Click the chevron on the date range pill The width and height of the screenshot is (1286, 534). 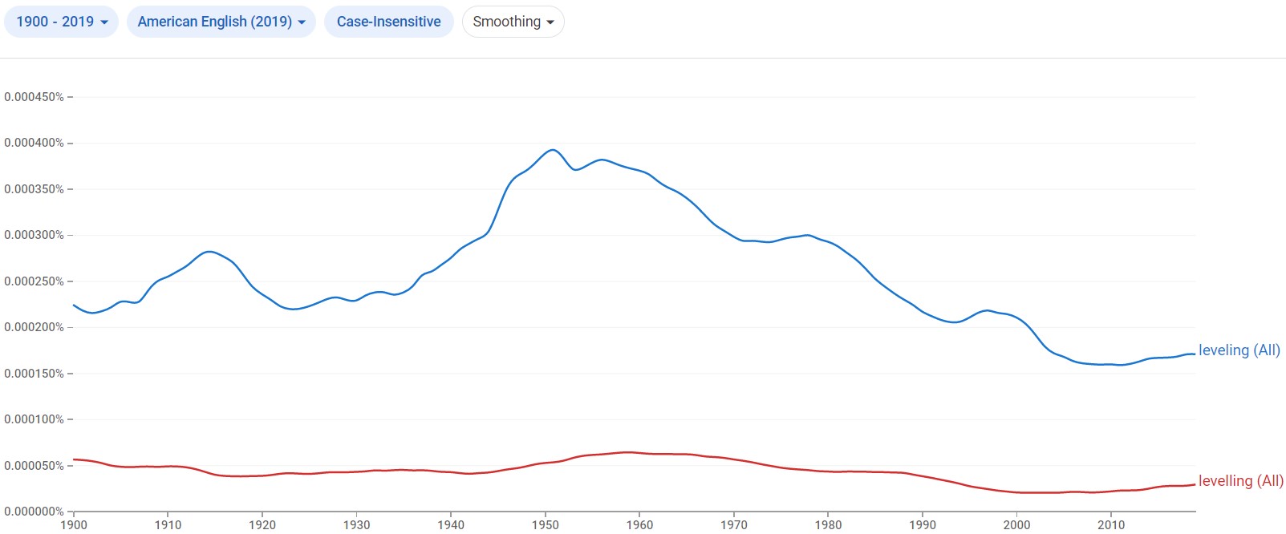105,22
